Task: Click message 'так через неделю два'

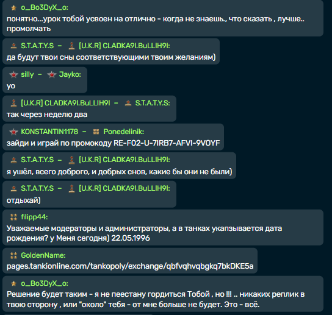Action: tap(47, 115)
